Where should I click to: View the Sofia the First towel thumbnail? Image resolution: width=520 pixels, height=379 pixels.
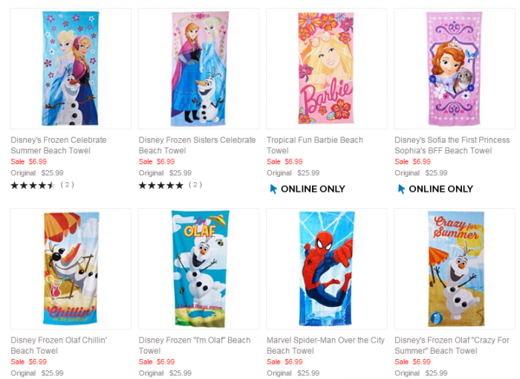[454, 68]
